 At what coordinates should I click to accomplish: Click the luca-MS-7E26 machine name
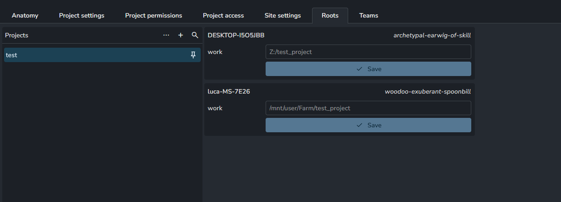[x=229, y=91]
